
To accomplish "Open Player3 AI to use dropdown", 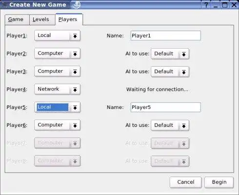I will point(170,71).
